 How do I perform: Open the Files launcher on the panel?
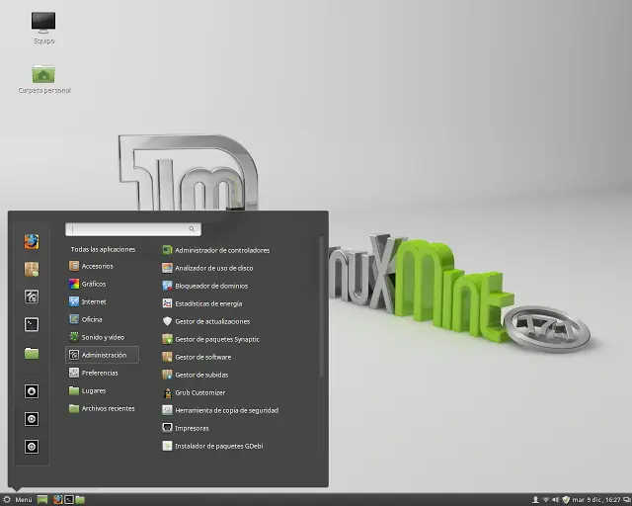click(x=80, y=499)
